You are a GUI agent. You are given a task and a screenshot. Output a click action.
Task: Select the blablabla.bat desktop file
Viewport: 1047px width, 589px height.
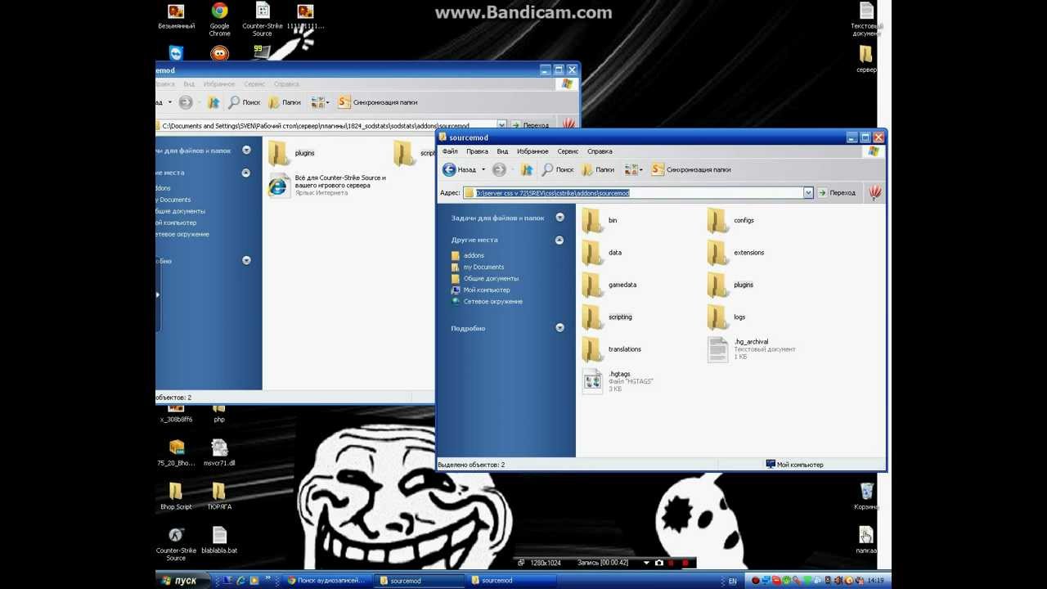click(x=219, y=541)
